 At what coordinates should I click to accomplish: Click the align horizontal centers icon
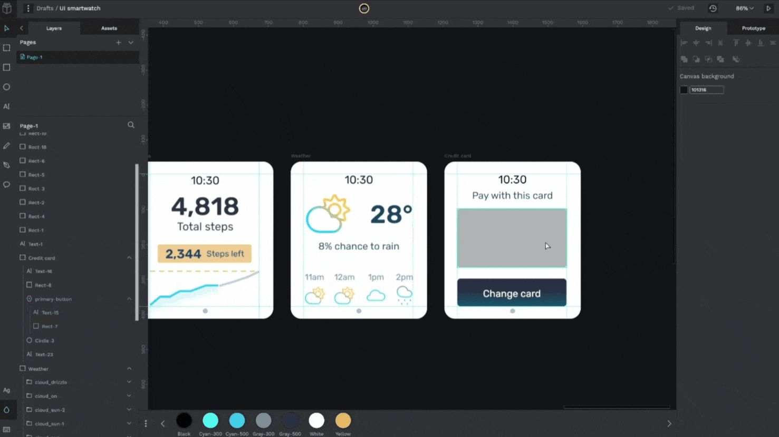tap(696, 43)
